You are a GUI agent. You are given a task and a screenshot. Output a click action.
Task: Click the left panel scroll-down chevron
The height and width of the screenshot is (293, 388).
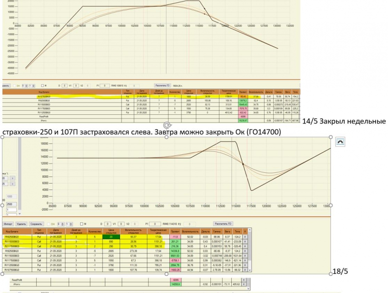point(20,213)
